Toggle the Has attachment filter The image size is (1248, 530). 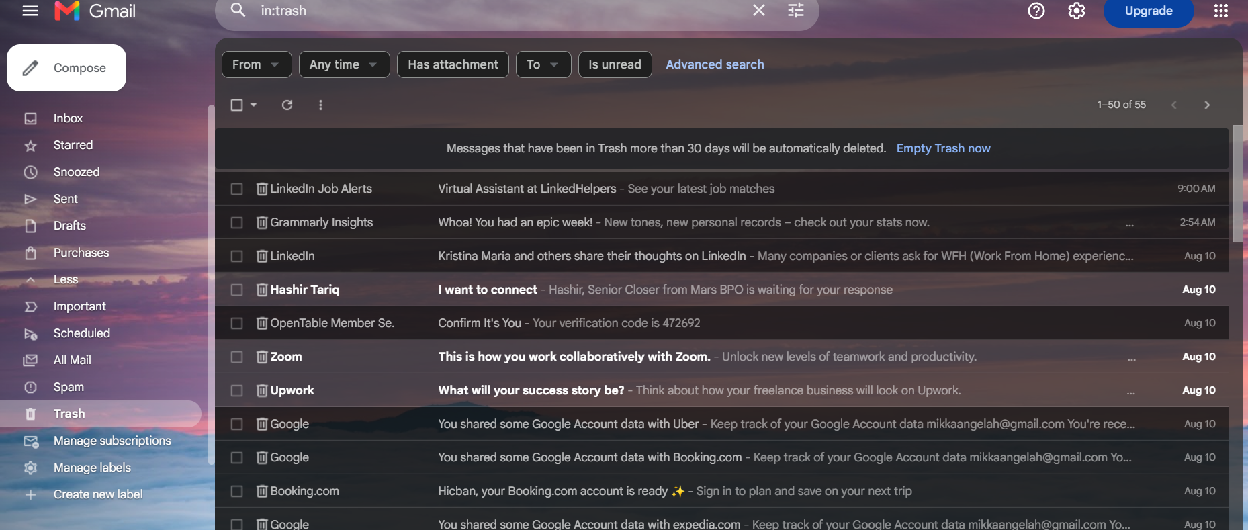point(453,64)
